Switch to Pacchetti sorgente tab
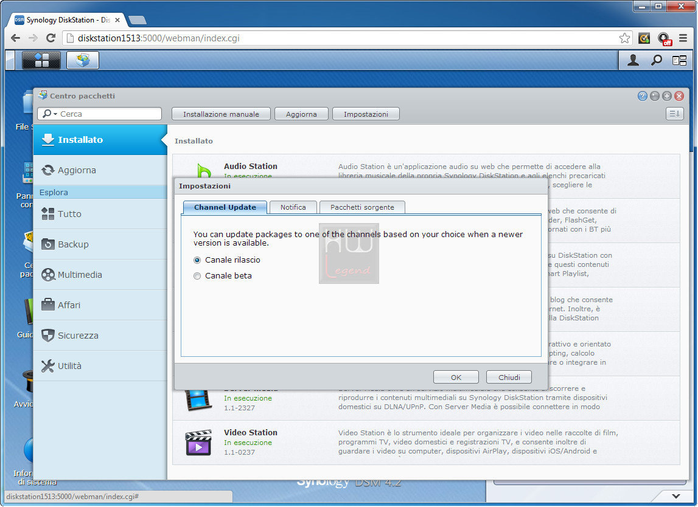This screenshot has height=507, width=698. [x=362, y=207]
